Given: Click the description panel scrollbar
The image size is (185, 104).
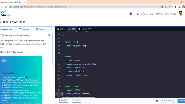Looking at the screenshot, I should pos(53,49).
